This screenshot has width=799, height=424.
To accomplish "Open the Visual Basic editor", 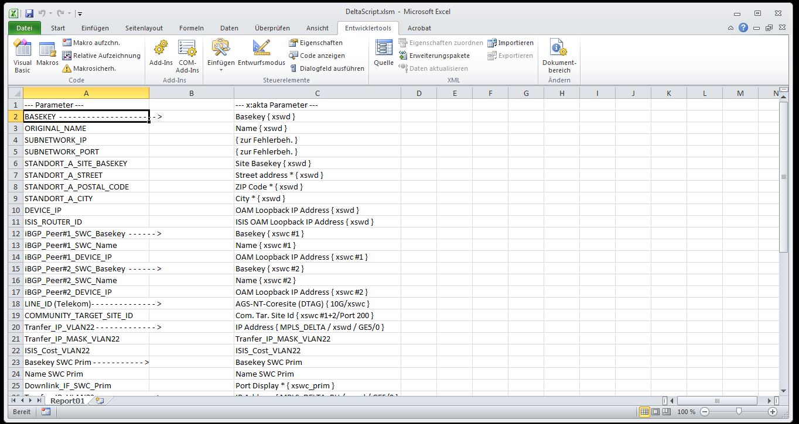I will point(22,56).
